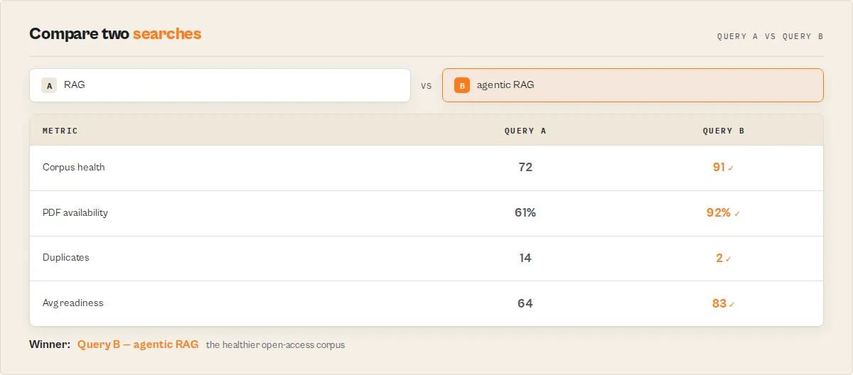
Task: Click Query B duplicates value 2
Action: pyautogui.click(x=719, y=258)
